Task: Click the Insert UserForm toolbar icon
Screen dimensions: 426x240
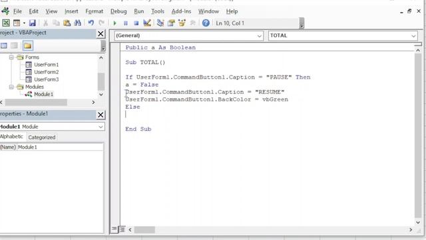Action: click(x=17, y=23)
